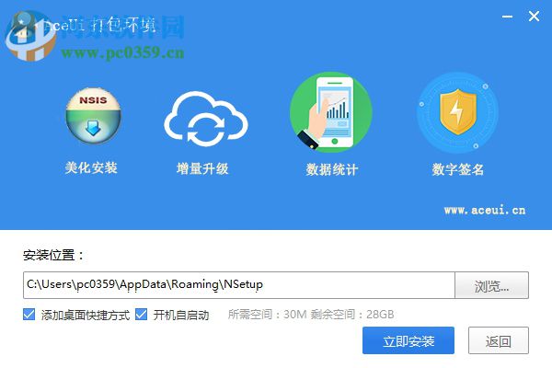Click the NSIS 美化安装 icon
Image resolution: width=552 pixels, height=368 pixels.
[93, 116]
